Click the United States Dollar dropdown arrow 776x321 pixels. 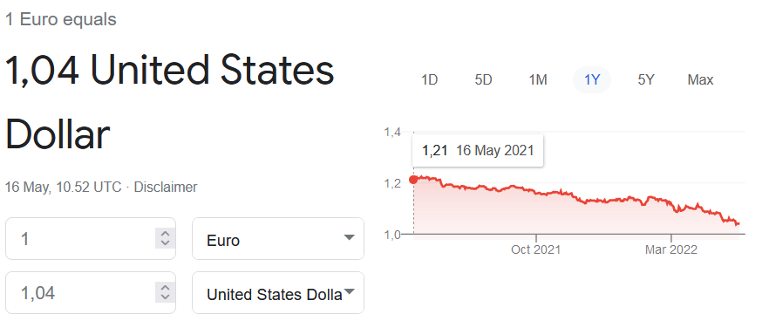[x=349, y=291]
